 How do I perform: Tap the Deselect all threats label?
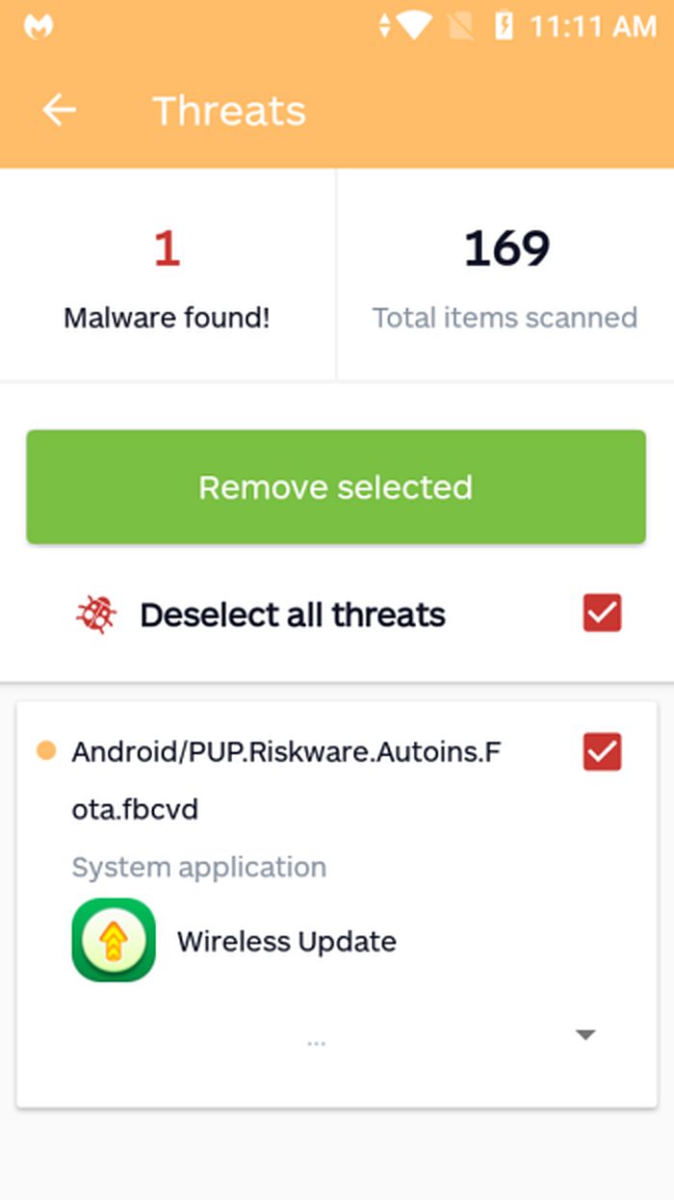pos(293,614)
